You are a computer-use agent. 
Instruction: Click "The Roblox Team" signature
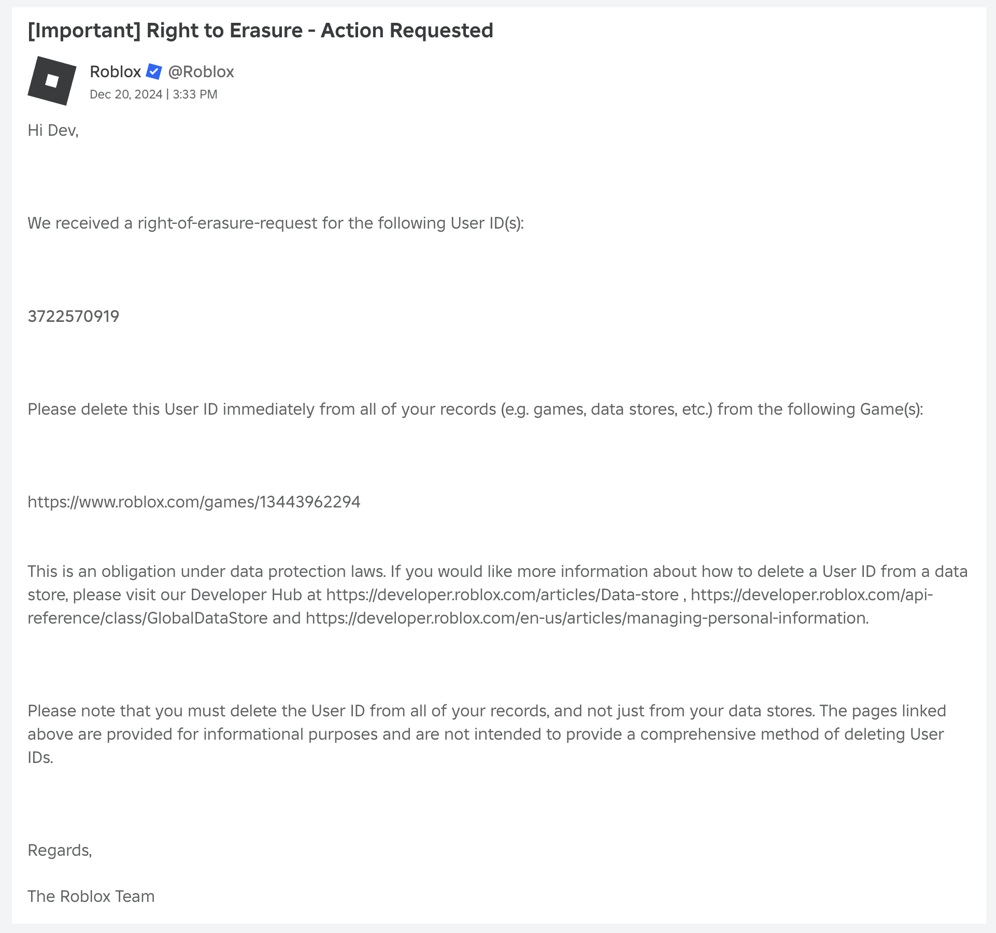click(x=91, y=896)
